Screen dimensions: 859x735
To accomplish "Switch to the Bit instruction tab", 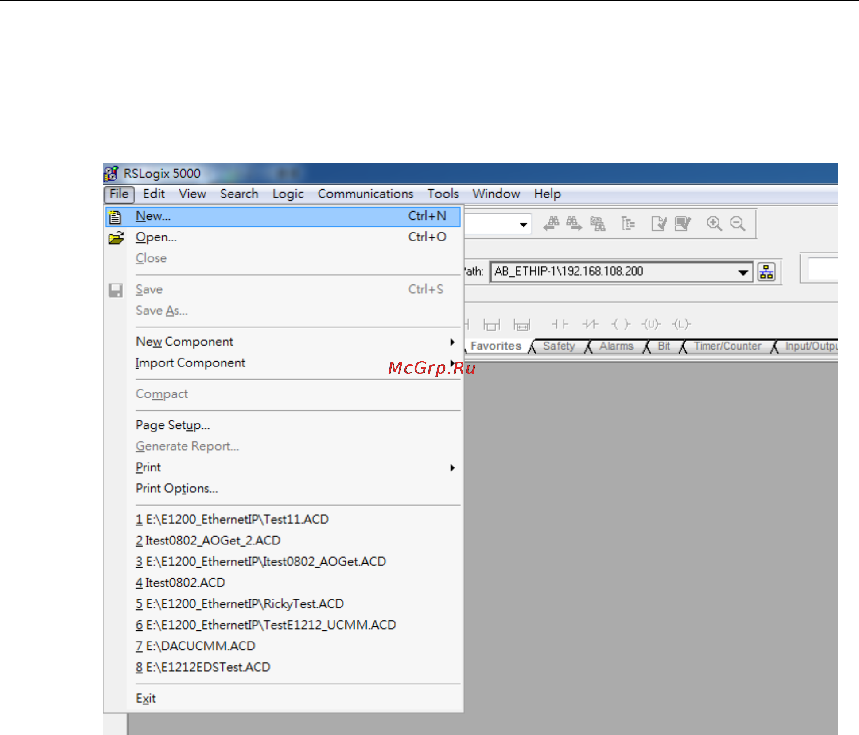I will pyautogui.click(x=664, y=346).
